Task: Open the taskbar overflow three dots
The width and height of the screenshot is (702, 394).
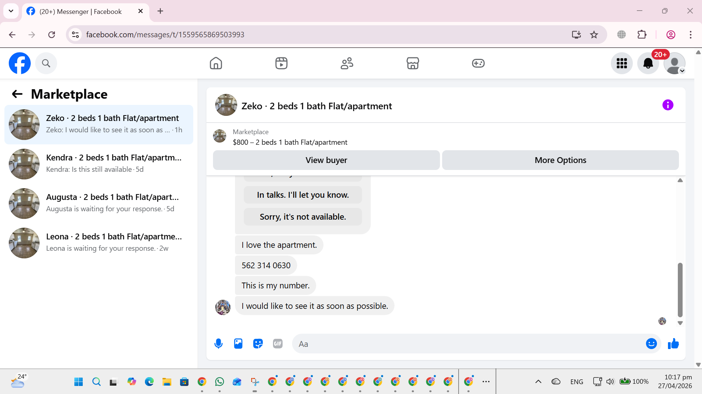Action: [486, 382]
